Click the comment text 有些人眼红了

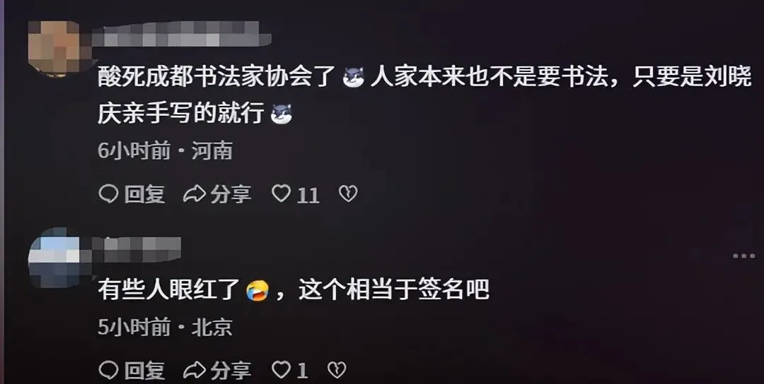click(x=170, y=291)
